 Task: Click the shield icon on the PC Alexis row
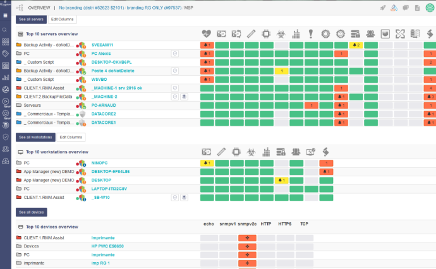point(174,54)
